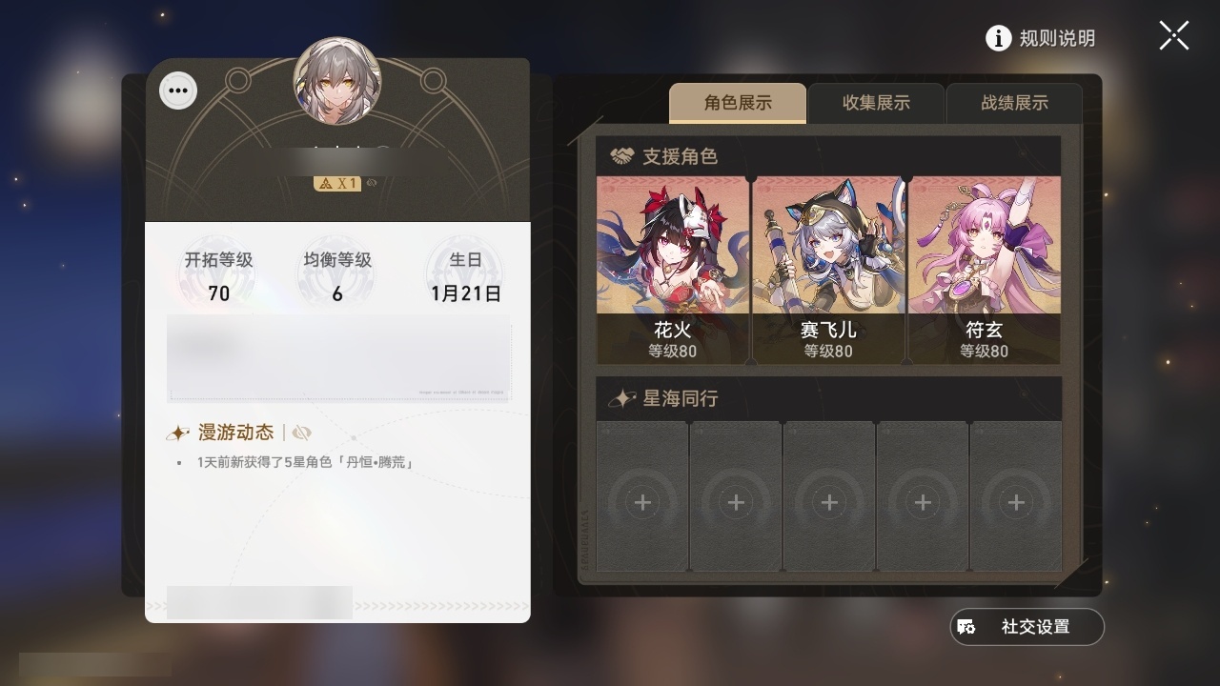Add character to first 星海同行 slot
This screenshot has width=1220, height=686.
(642, 496)
